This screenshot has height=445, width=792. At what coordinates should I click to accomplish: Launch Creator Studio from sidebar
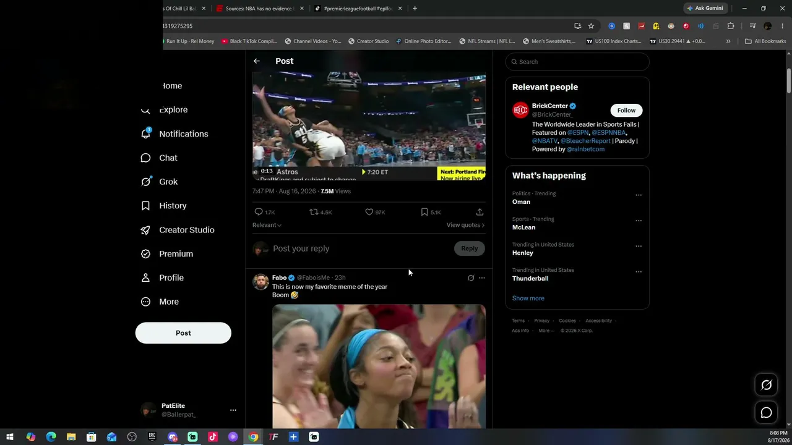pyautogui.click(x=178, y=230)
